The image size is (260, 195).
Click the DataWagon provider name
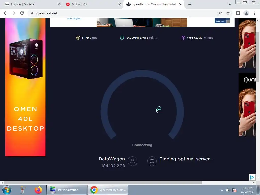tap(112, 159)
